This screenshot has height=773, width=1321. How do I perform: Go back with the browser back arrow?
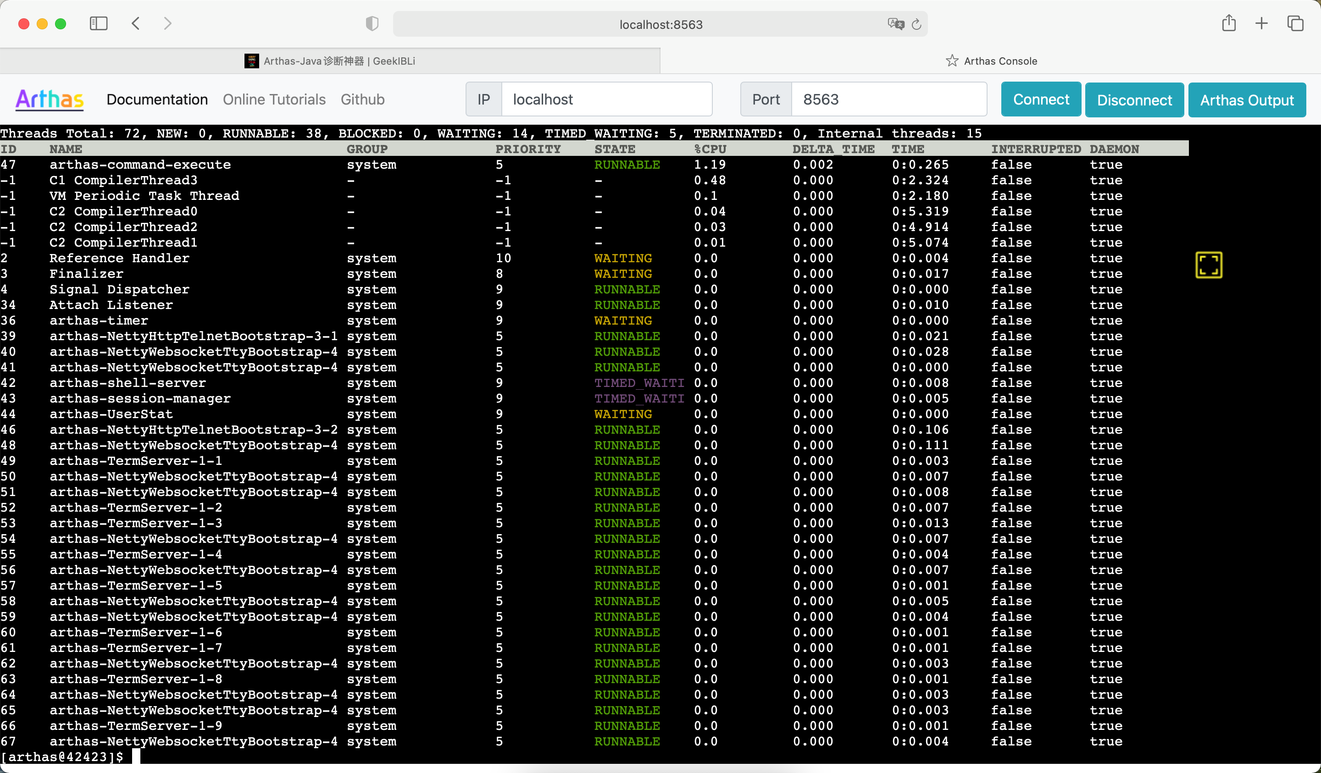click(136, 23)
